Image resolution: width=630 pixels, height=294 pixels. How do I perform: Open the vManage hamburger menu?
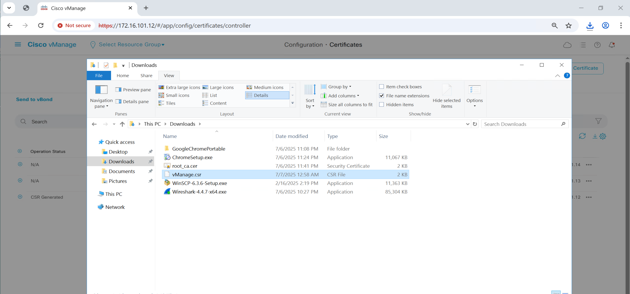pyautogui.click(x=18, y=44)
